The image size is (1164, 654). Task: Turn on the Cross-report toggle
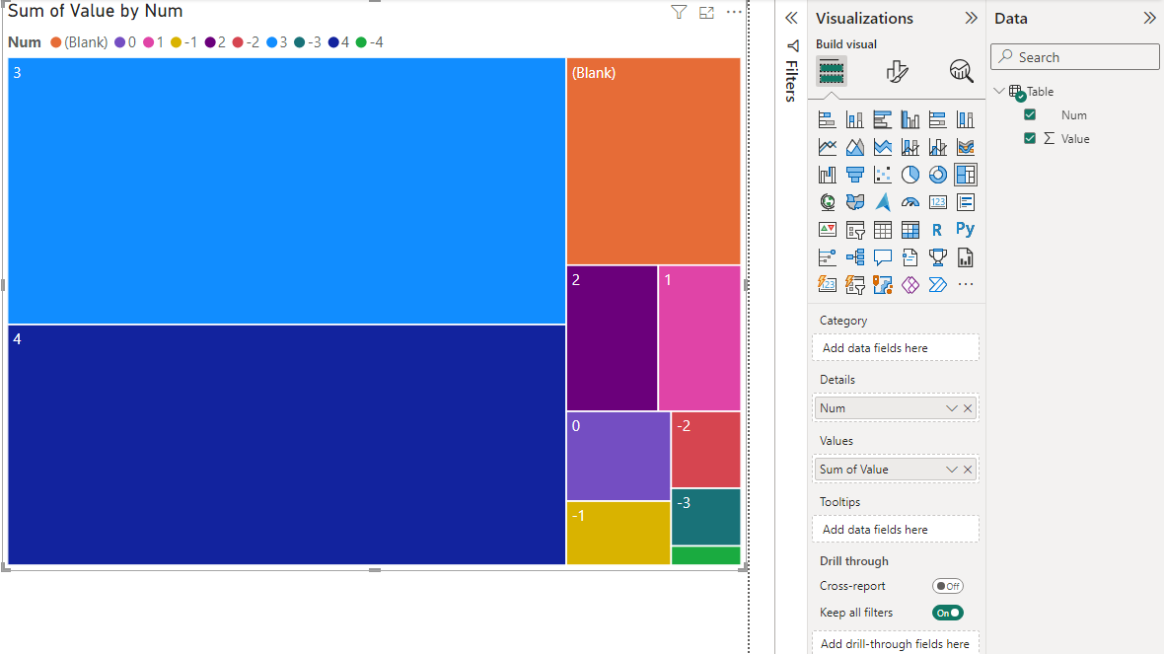(948, 586)
